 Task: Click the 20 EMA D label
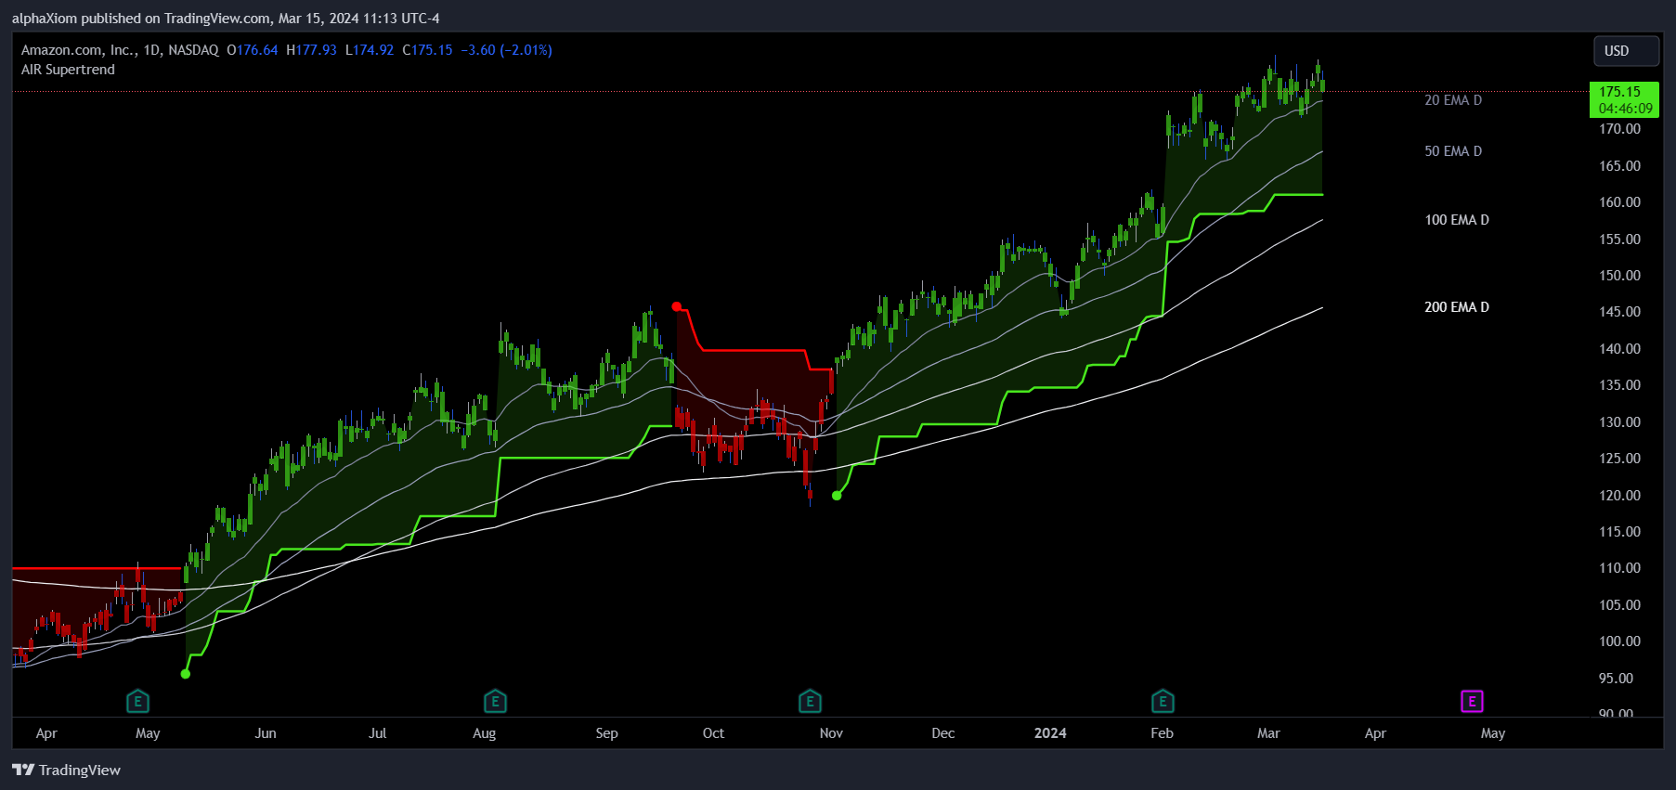1453,100
